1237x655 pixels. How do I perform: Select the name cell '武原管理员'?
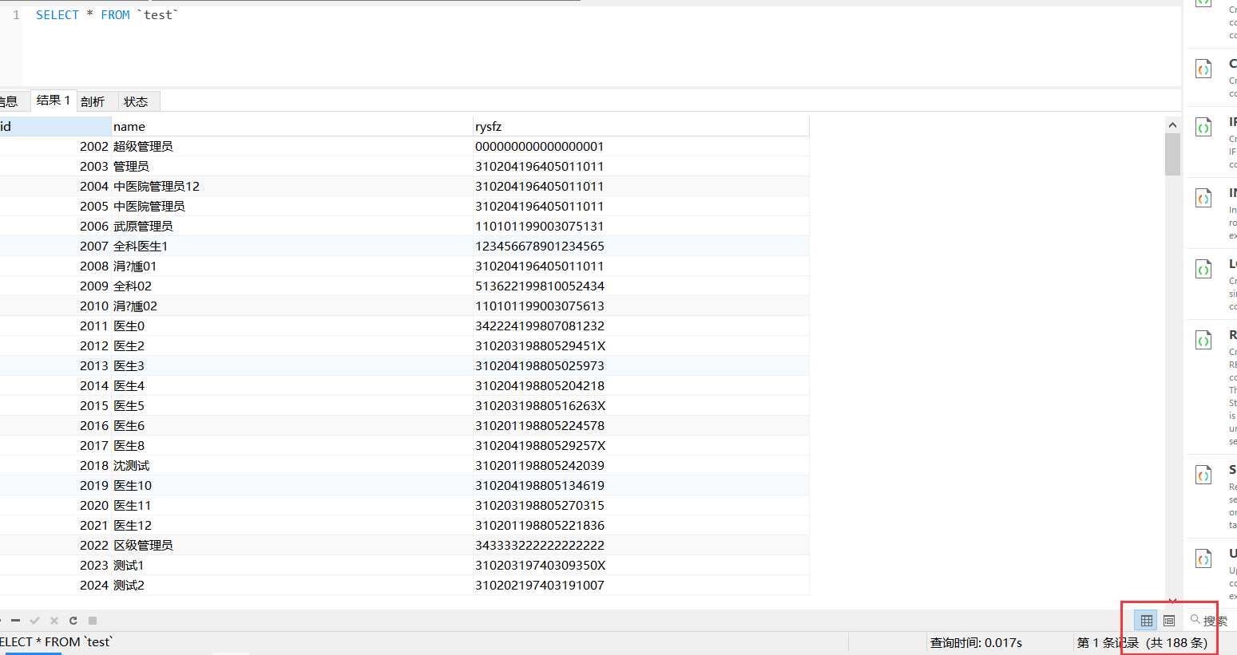point(292,226)
